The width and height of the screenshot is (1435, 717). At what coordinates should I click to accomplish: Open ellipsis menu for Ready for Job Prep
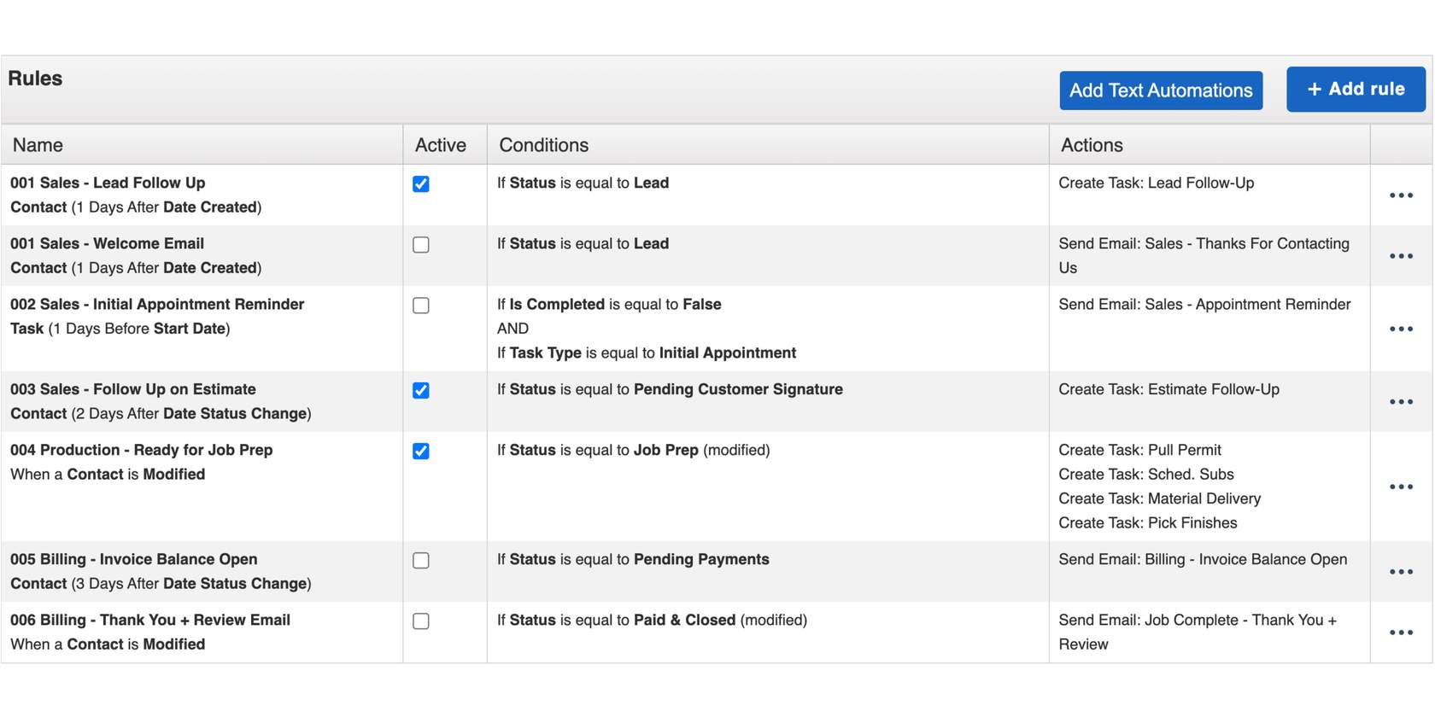click(x=1401, y=487)
